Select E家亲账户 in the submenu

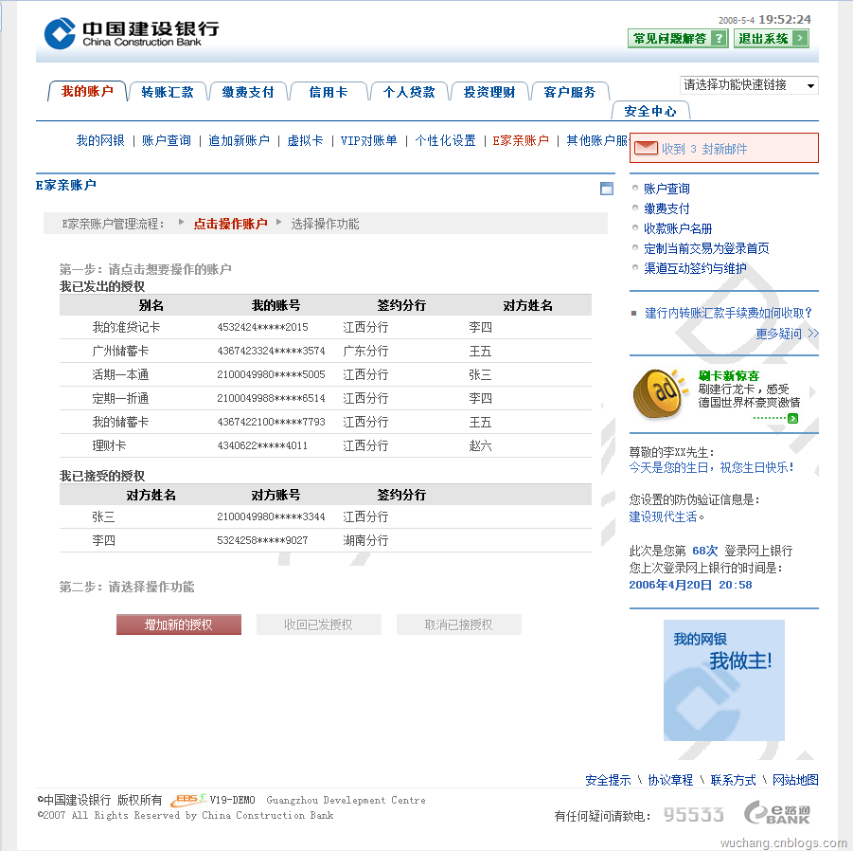[521, 140]
